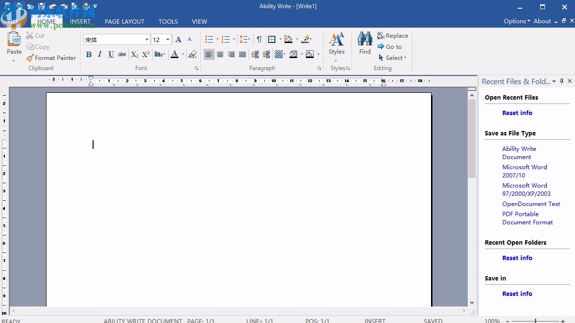Viewport: 575px width, 323px height.
Task: Toggle justified paragraph alignment
Action: tap(242, 54)
